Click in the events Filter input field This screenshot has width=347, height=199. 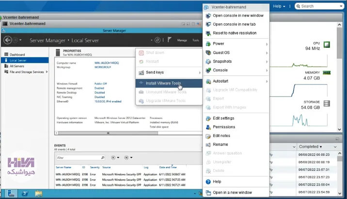click(78, 157)
